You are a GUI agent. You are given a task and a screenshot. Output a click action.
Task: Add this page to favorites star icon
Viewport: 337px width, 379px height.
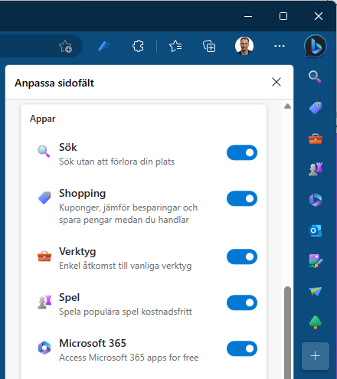(65, 46)
